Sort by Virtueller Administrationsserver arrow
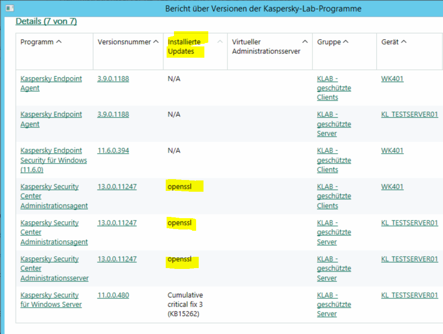443x334 pixels. coord(305,42)
